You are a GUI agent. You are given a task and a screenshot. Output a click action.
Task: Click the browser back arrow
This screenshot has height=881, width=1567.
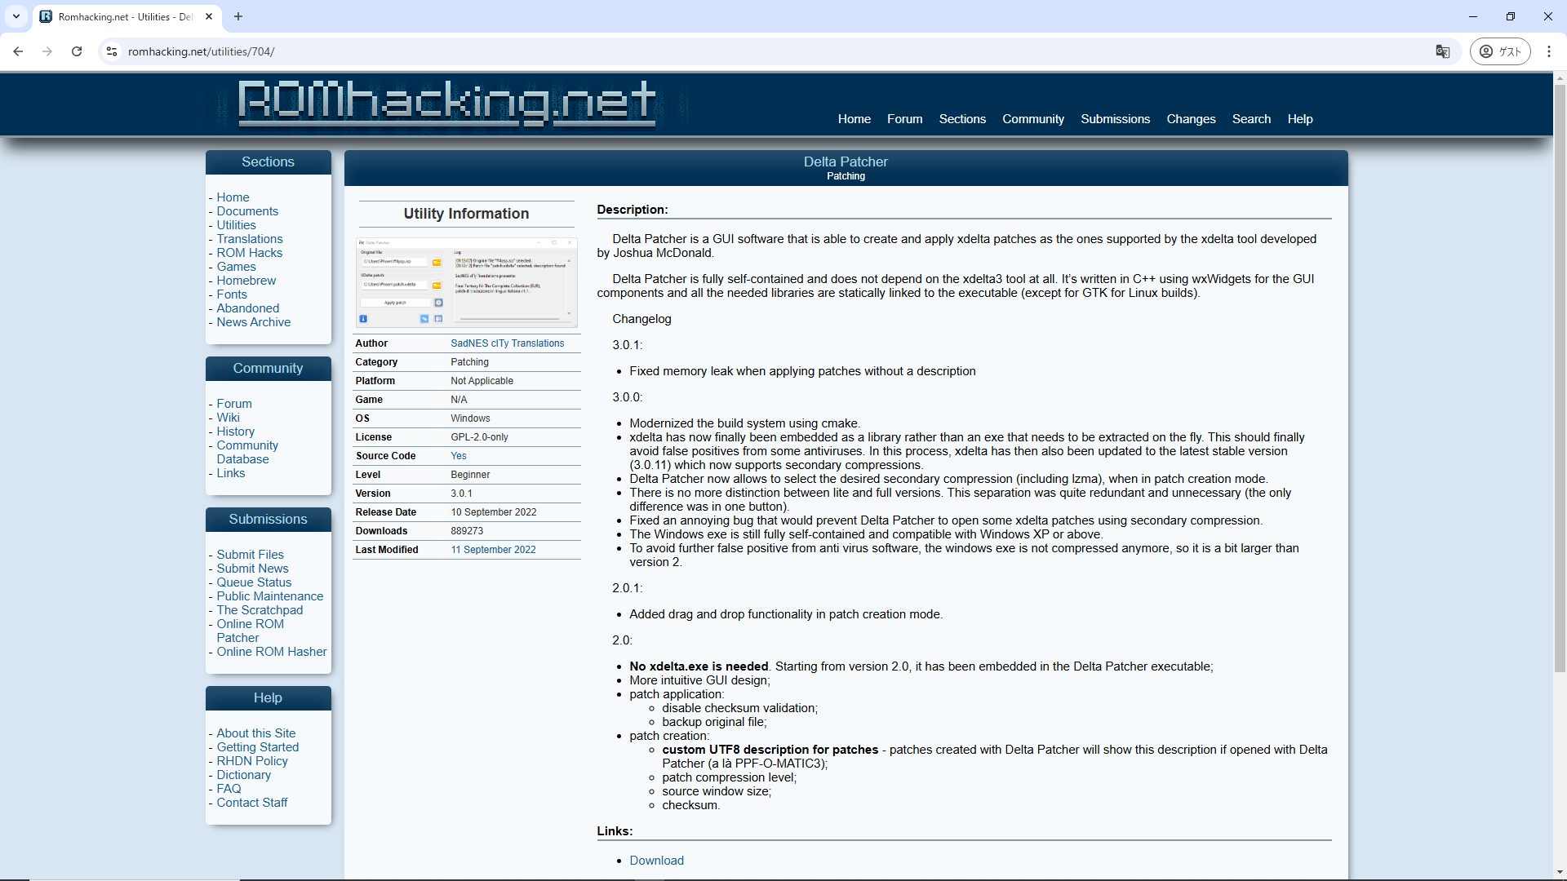pos(18,51)
